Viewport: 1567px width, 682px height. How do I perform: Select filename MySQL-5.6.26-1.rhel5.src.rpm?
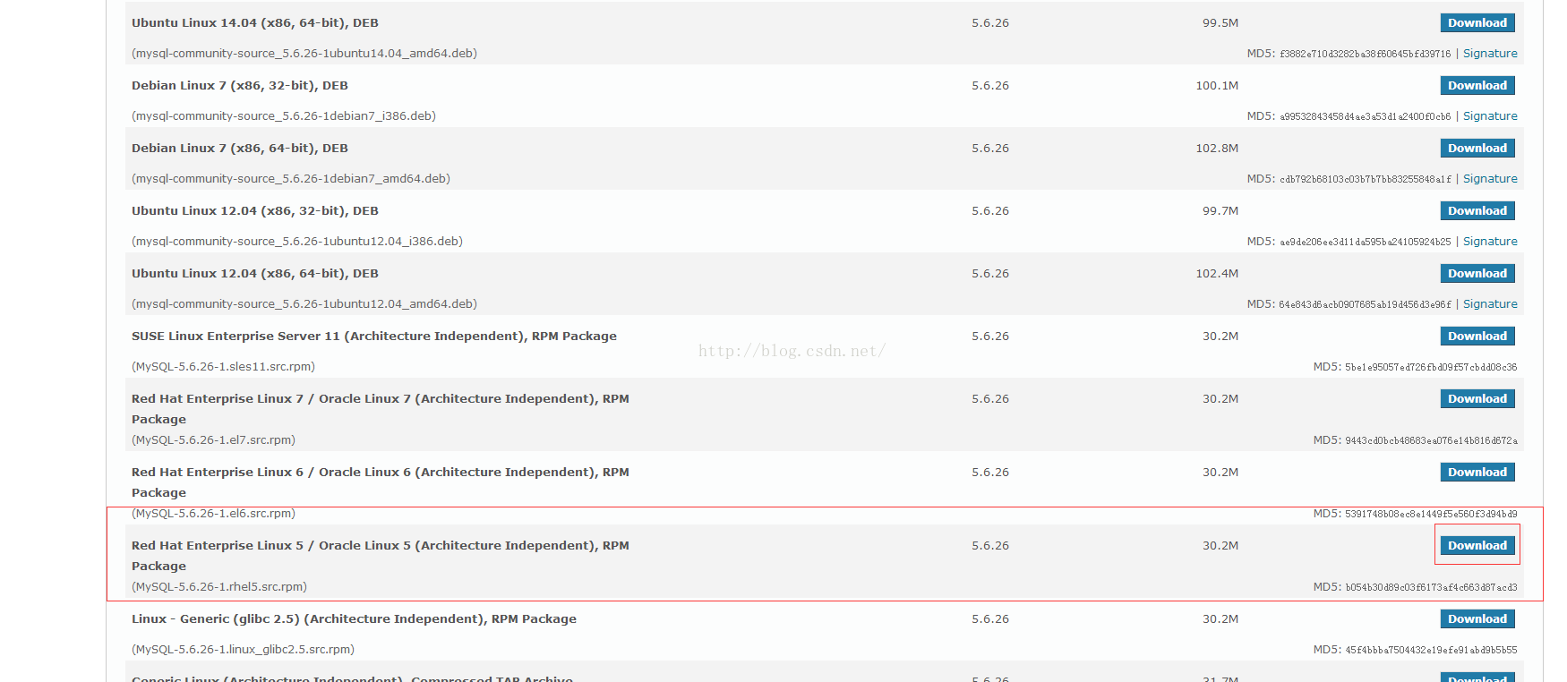tap(219, 587)
